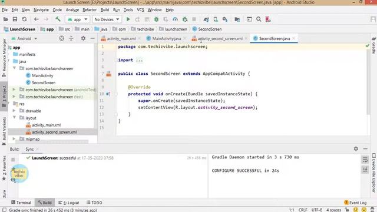Toggle the Project tool window stripe button
This screenshot has width=377, height=212.
click(x=4, y=96)
